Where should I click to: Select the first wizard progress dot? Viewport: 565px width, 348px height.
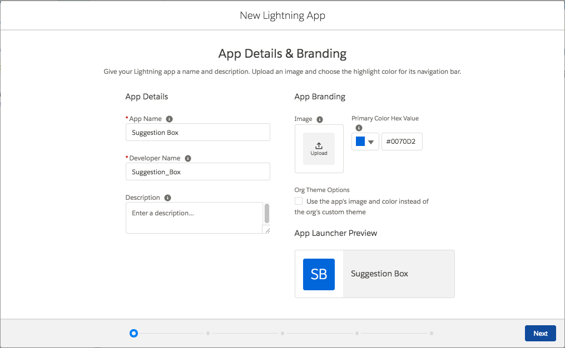click(133, 333)
